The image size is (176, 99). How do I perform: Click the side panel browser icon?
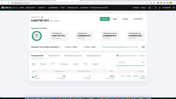167,3
